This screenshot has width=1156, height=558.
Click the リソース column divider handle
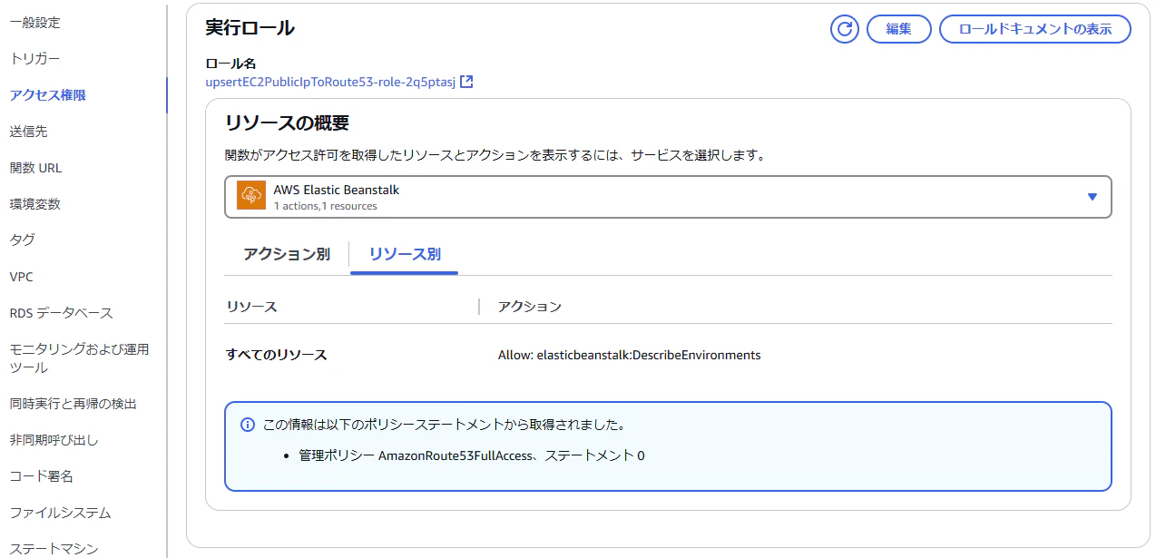[x=479, y=307]
